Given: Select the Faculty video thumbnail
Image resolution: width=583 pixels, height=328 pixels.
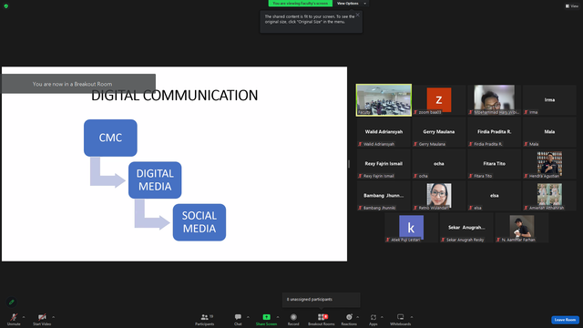Looking at the screenshot, I should 384,100.
